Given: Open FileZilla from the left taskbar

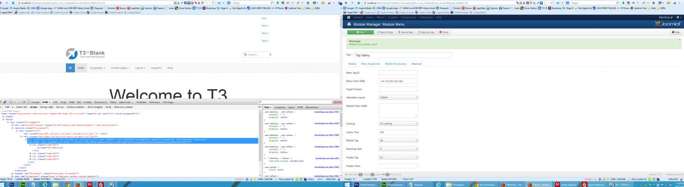Looking at the screenshot, I should point(101,184).
